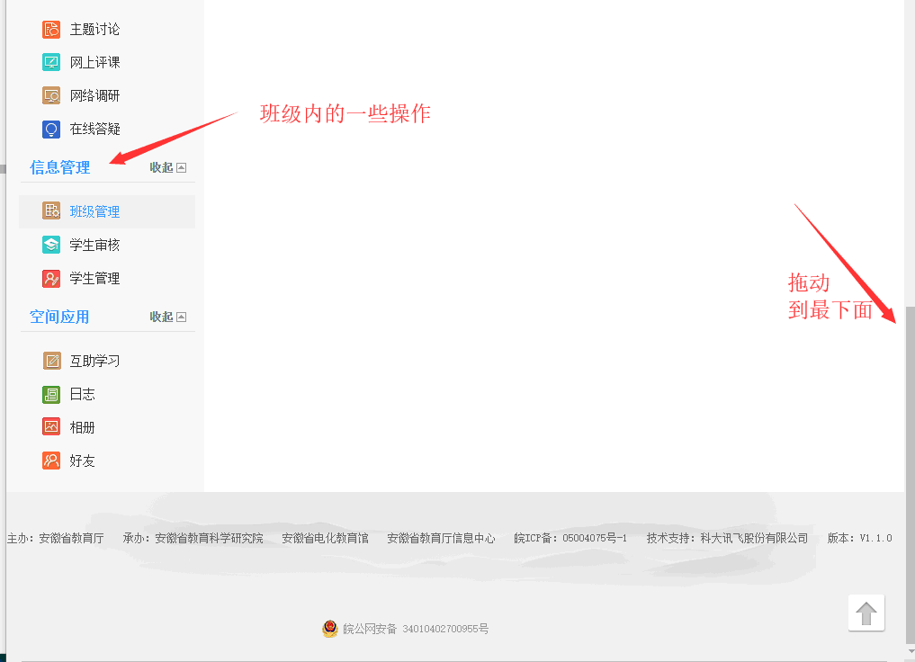Screen dimensions: 915x662
Task: Click the scrollbar down arrow
Action: tap(911, 651)
